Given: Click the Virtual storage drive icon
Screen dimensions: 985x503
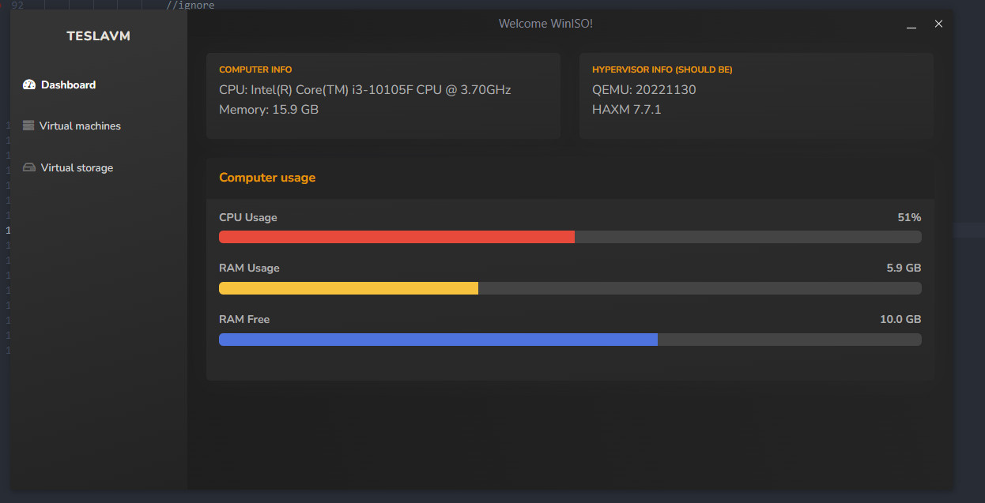Looking at the screenshot, I should point(29,167).
